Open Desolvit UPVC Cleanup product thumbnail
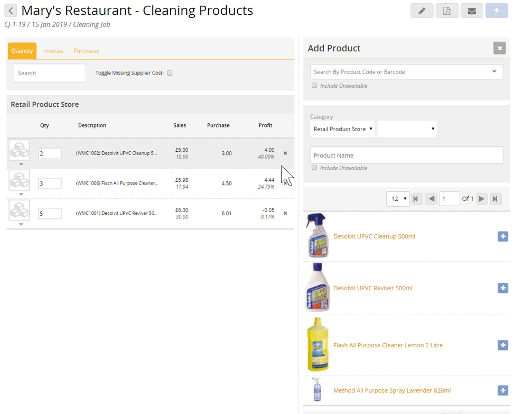The height and width of the screenshot is (414, 514). tap(317, 235)
